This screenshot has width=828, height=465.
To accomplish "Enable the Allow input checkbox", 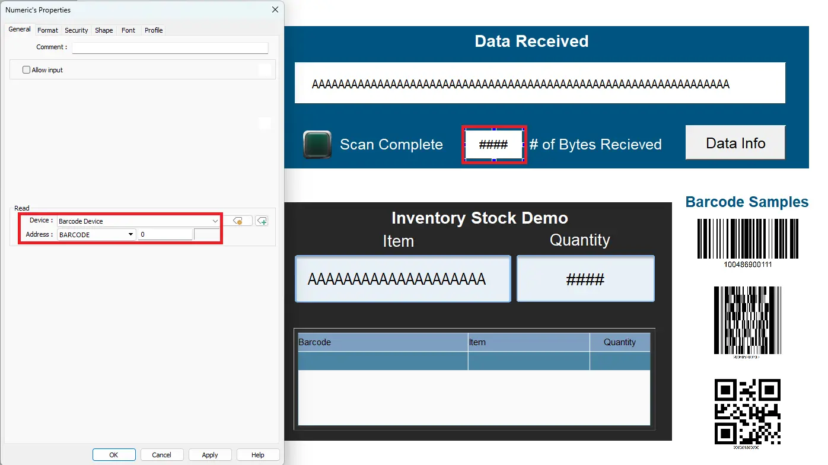I will [26, 70].
